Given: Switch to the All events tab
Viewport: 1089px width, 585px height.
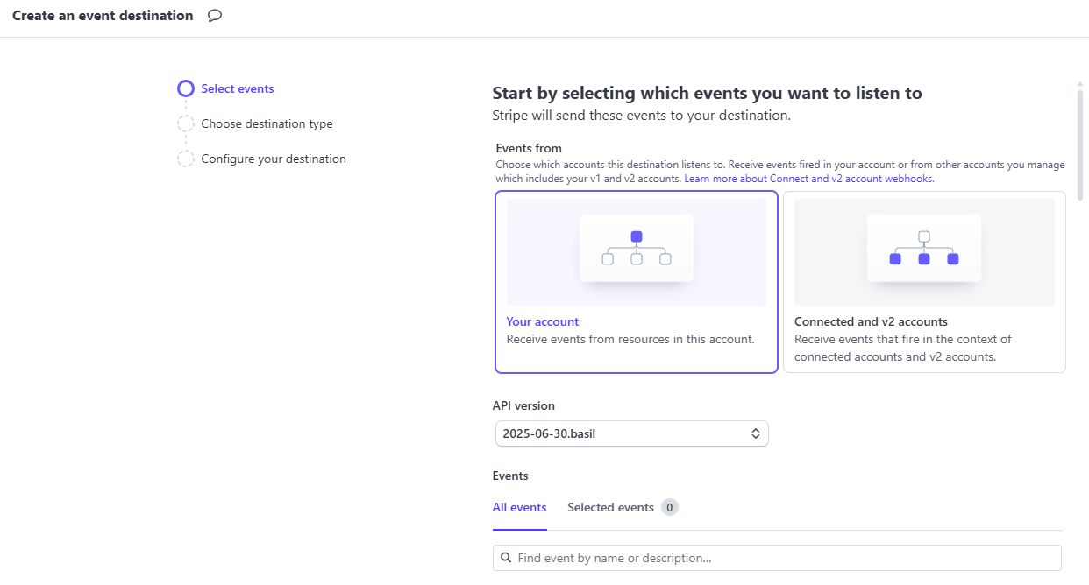Looking at the screenshot, I should (520, 508).
